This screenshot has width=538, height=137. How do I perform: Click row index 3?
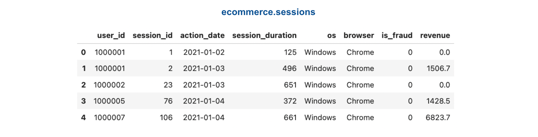pos(83,101)
